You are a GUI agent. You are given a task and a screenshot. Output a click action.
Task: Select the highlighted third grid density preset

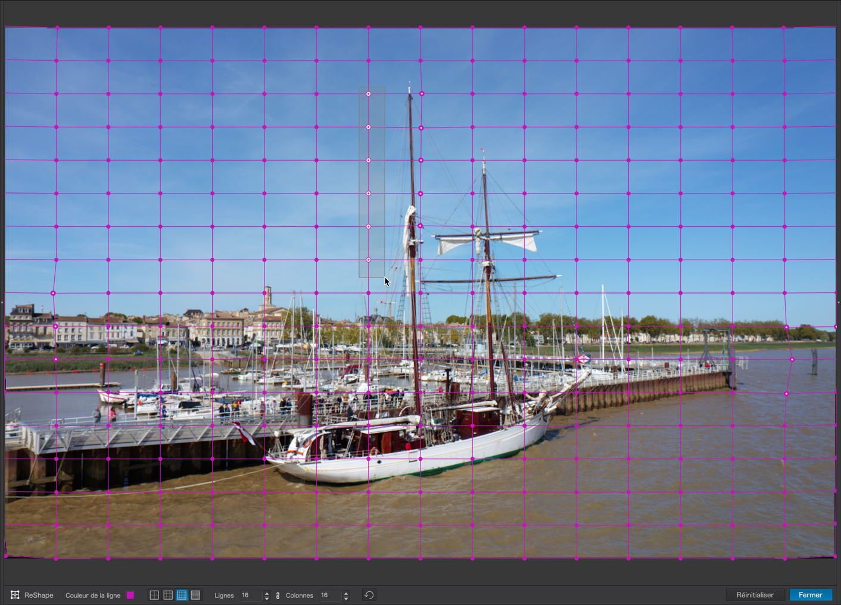tap(182, 595)
